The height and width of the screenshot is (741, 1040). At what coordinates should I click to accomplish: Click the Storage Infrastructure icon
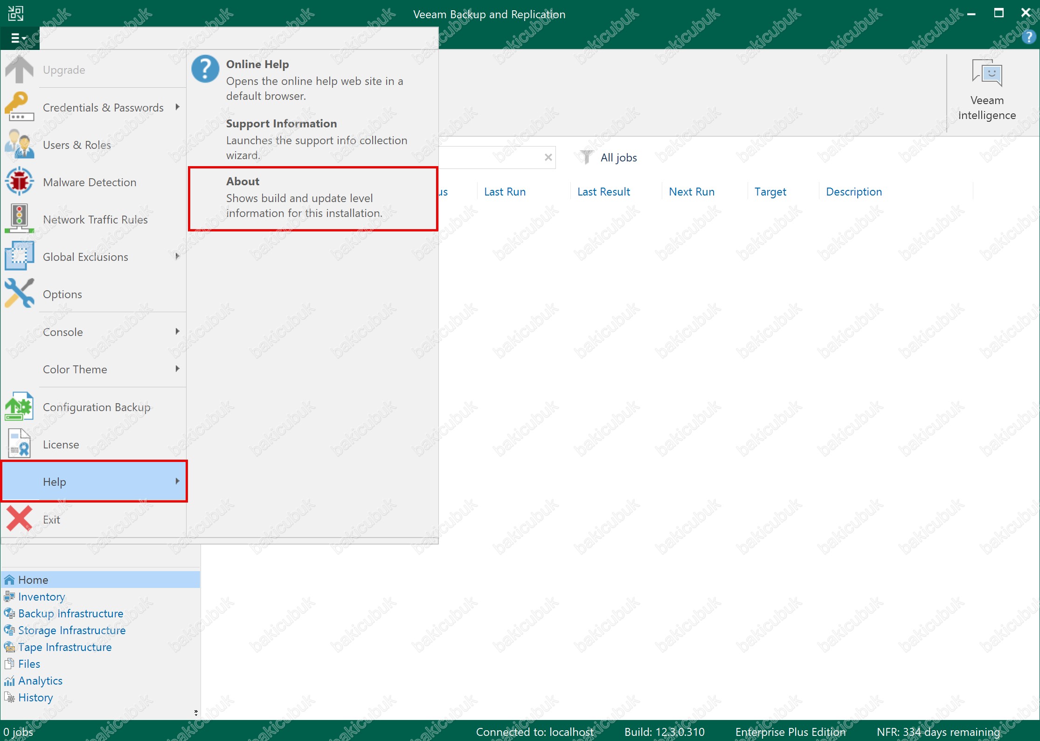point(9,630)
